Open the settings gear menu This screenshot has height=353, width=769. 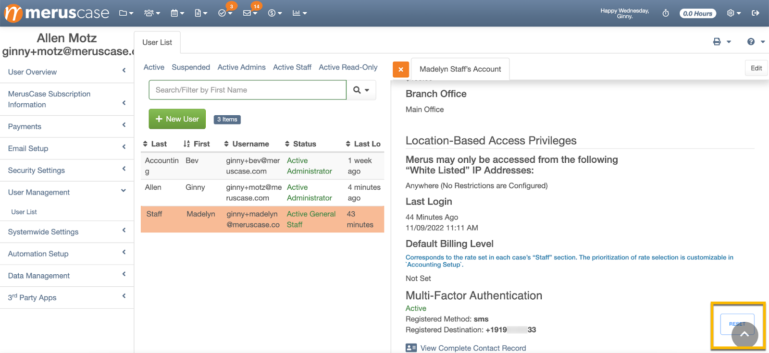(x=733, y=13)
